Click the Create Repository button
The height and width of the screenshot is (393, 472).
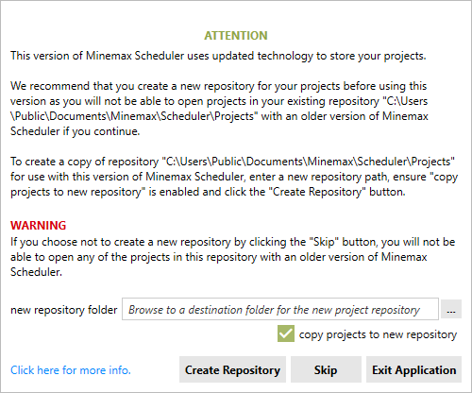coord(232,369)
